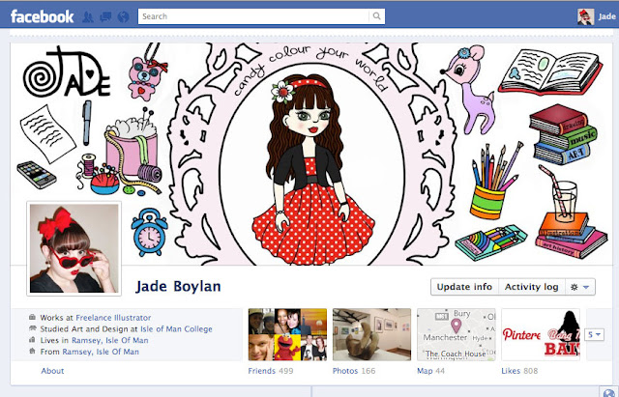
Task: Open the Activity log
Action: 531,287
